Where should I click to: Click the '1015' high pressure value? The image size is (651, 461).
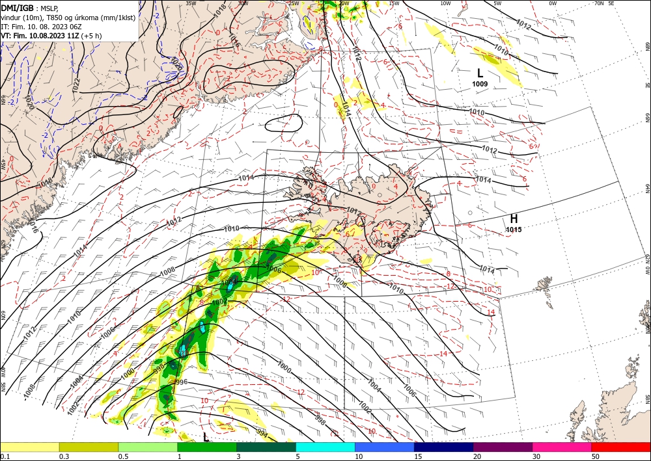point(514,230)
